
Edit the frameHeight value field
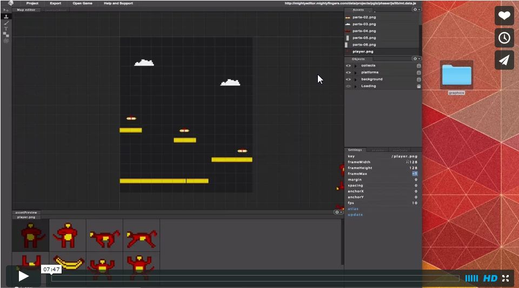click(413, 168)
